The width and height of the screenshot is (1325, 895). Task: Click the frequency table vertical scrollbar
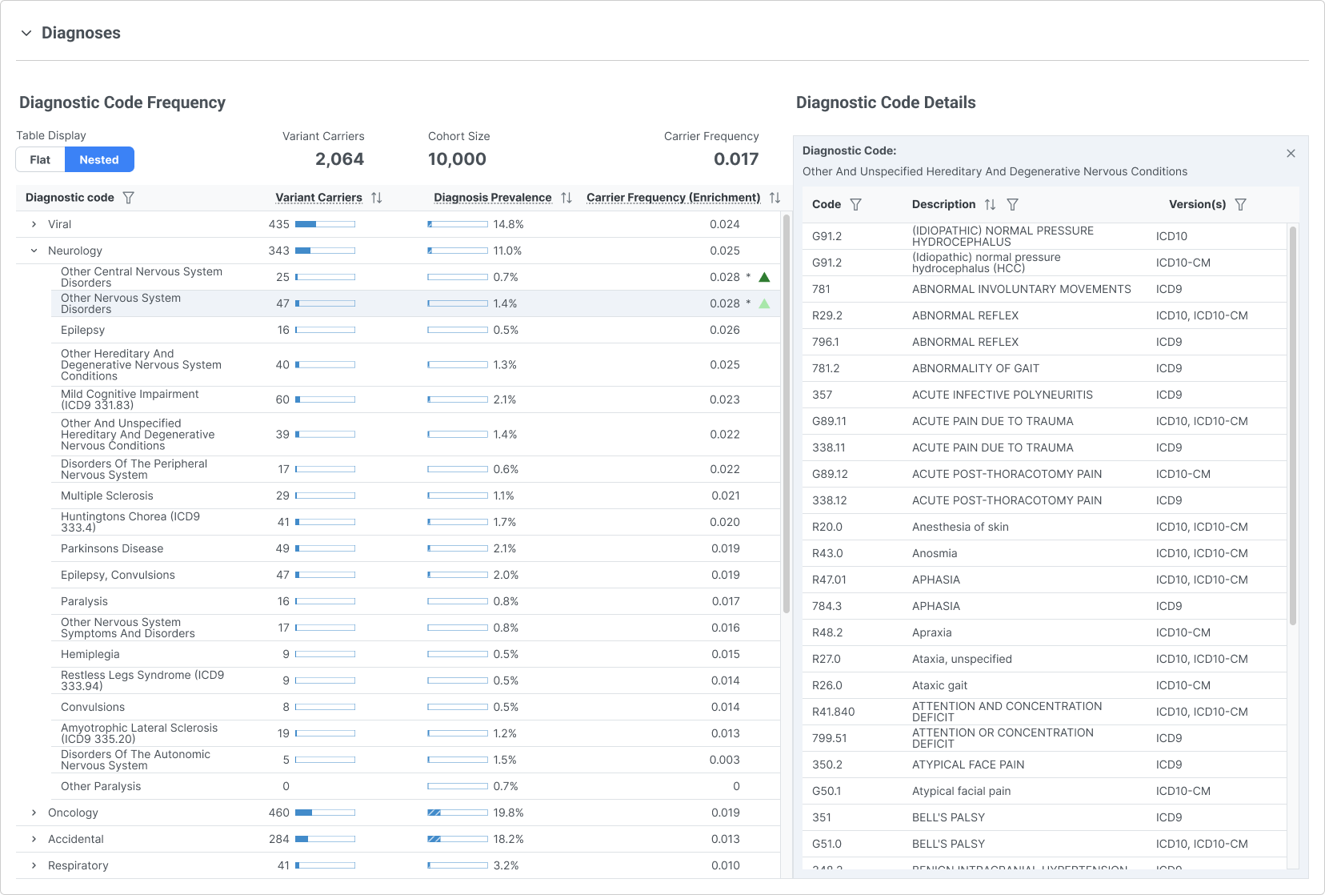[787, 412]
